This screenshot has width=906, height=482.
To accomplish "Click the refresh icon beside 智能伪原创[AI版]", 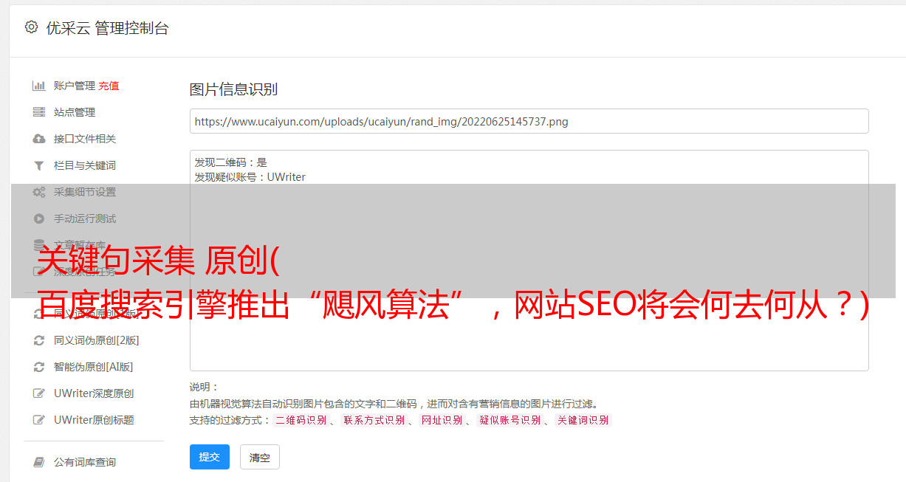I will [x=39, y=367].
